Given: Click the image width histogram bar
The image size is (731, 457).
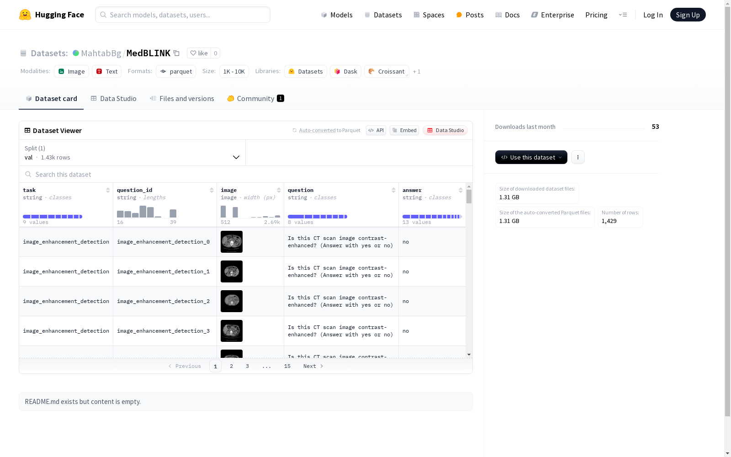Looking at the screenshot, I should click(223, 212).
